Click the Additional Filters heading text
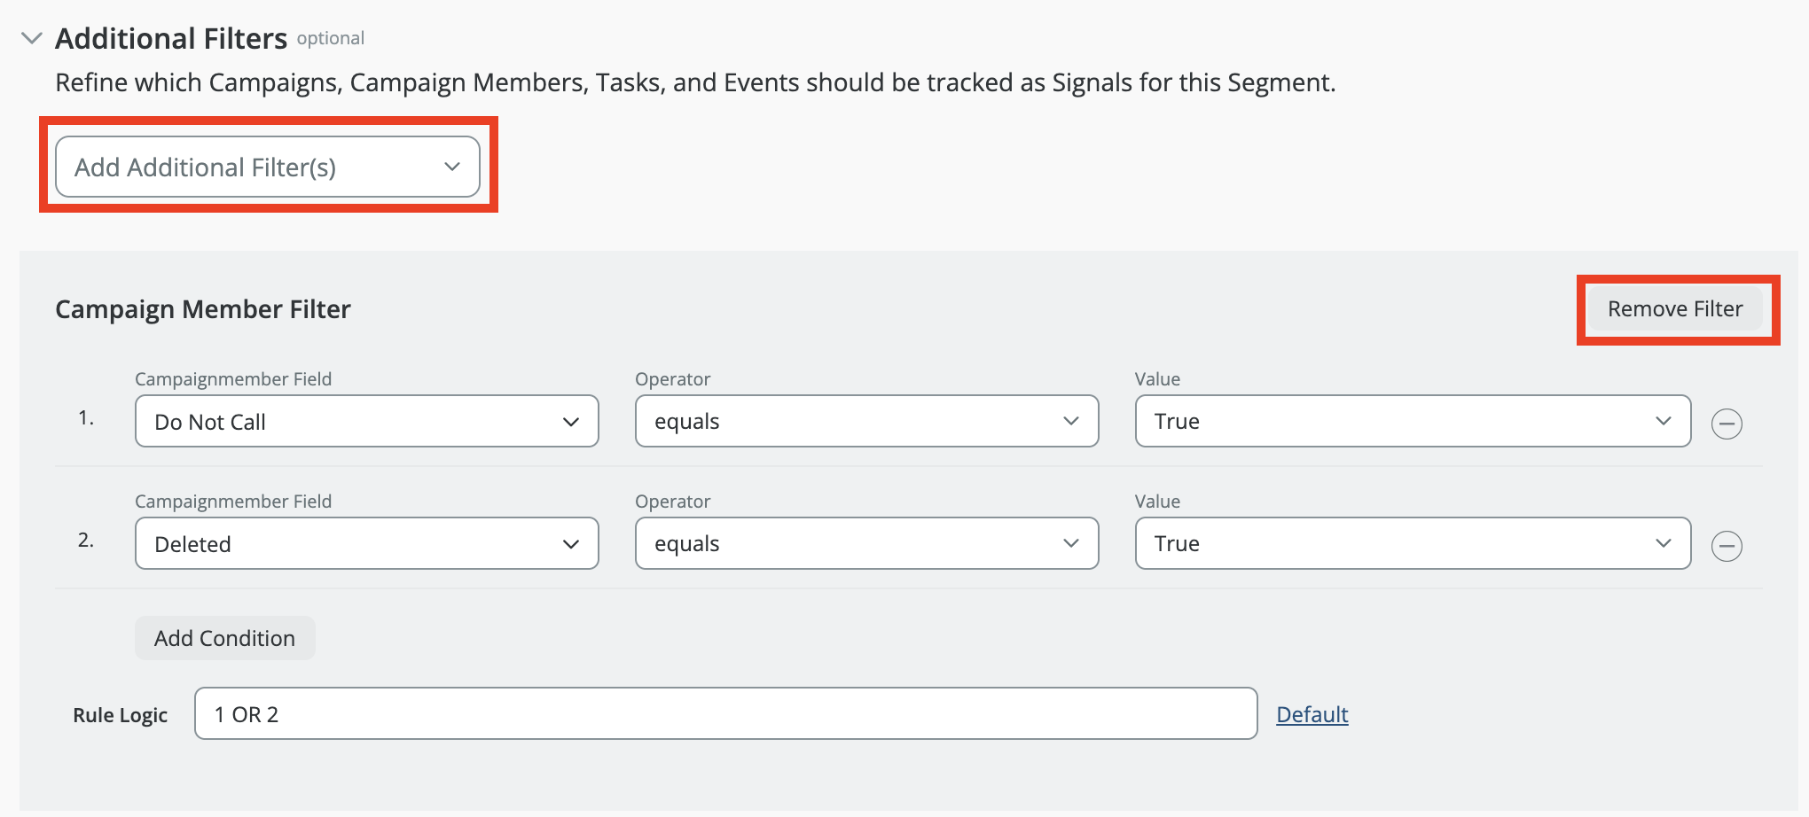 click(171, 38)
